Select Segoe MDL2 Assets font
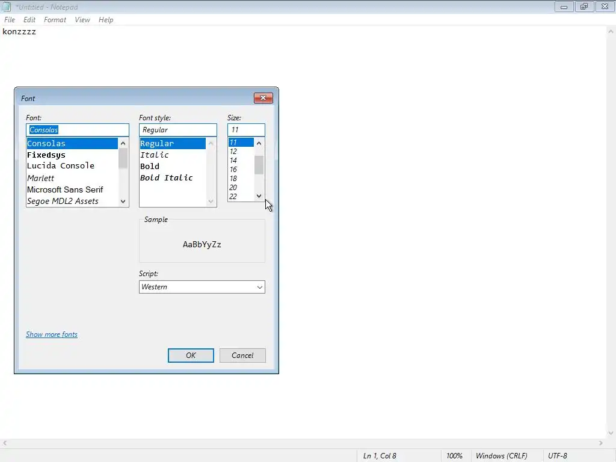616x462 pixels. [x=72, y=201]
